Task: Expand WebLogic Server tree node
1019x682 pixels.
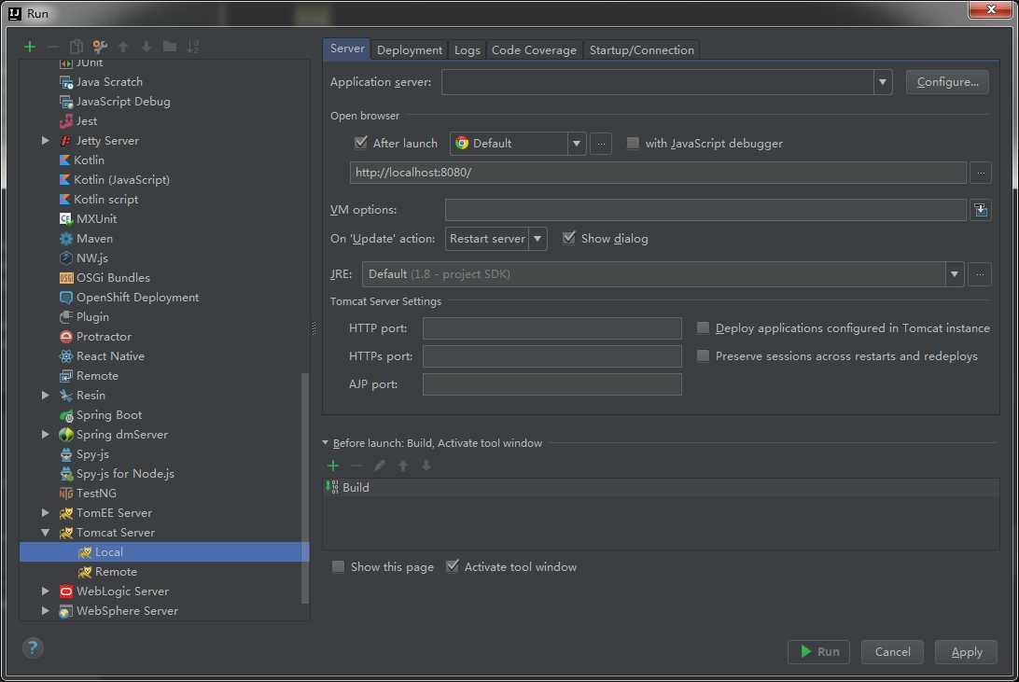Action: [x=45, y=592]
